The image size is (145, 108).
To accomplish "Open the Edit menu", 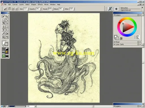I will pos(9,4).
